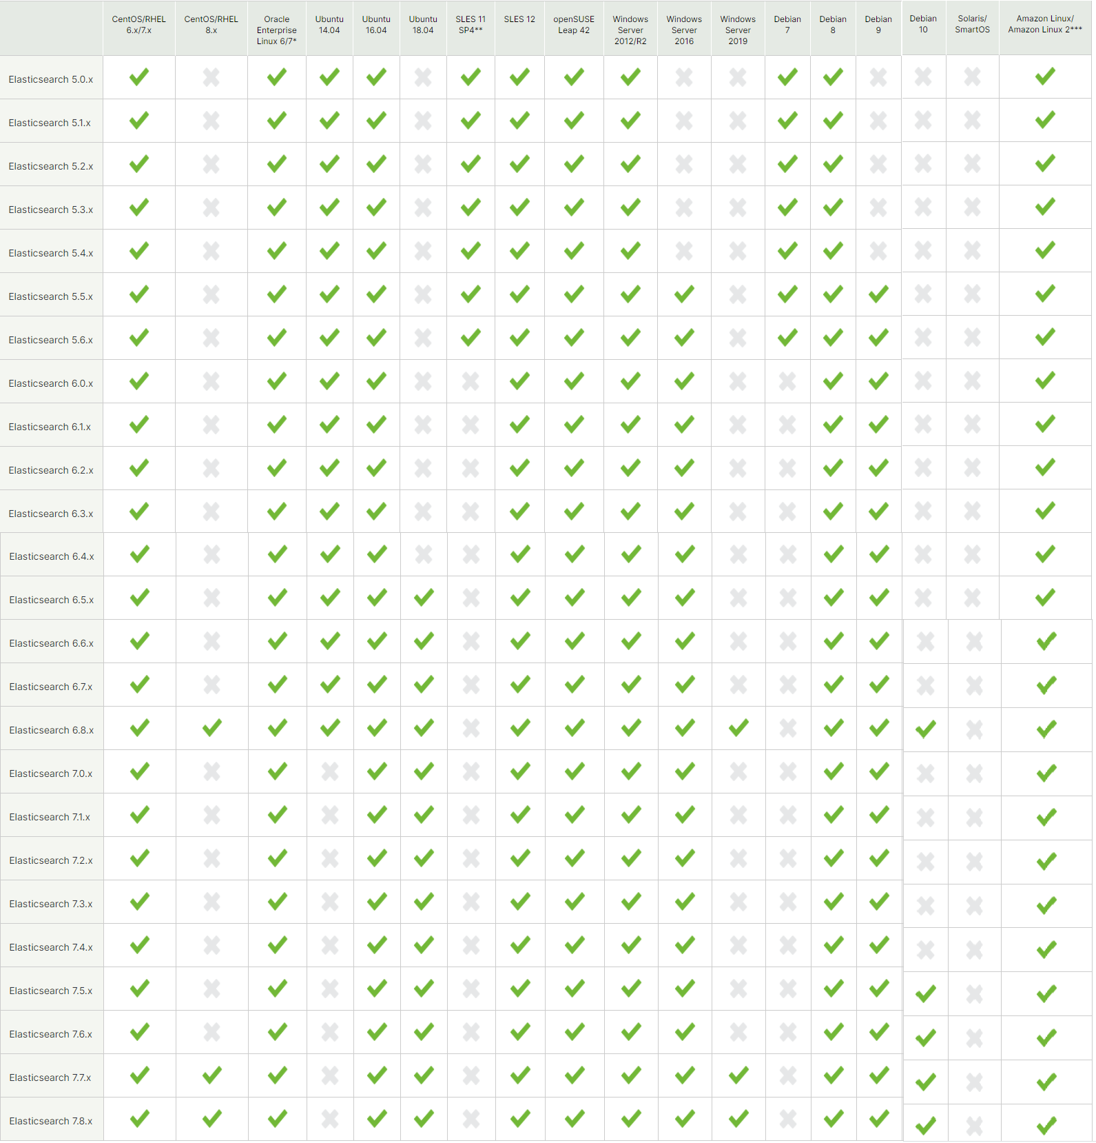Click the 'Elasticsearch 7.2.x' row label

51,860
